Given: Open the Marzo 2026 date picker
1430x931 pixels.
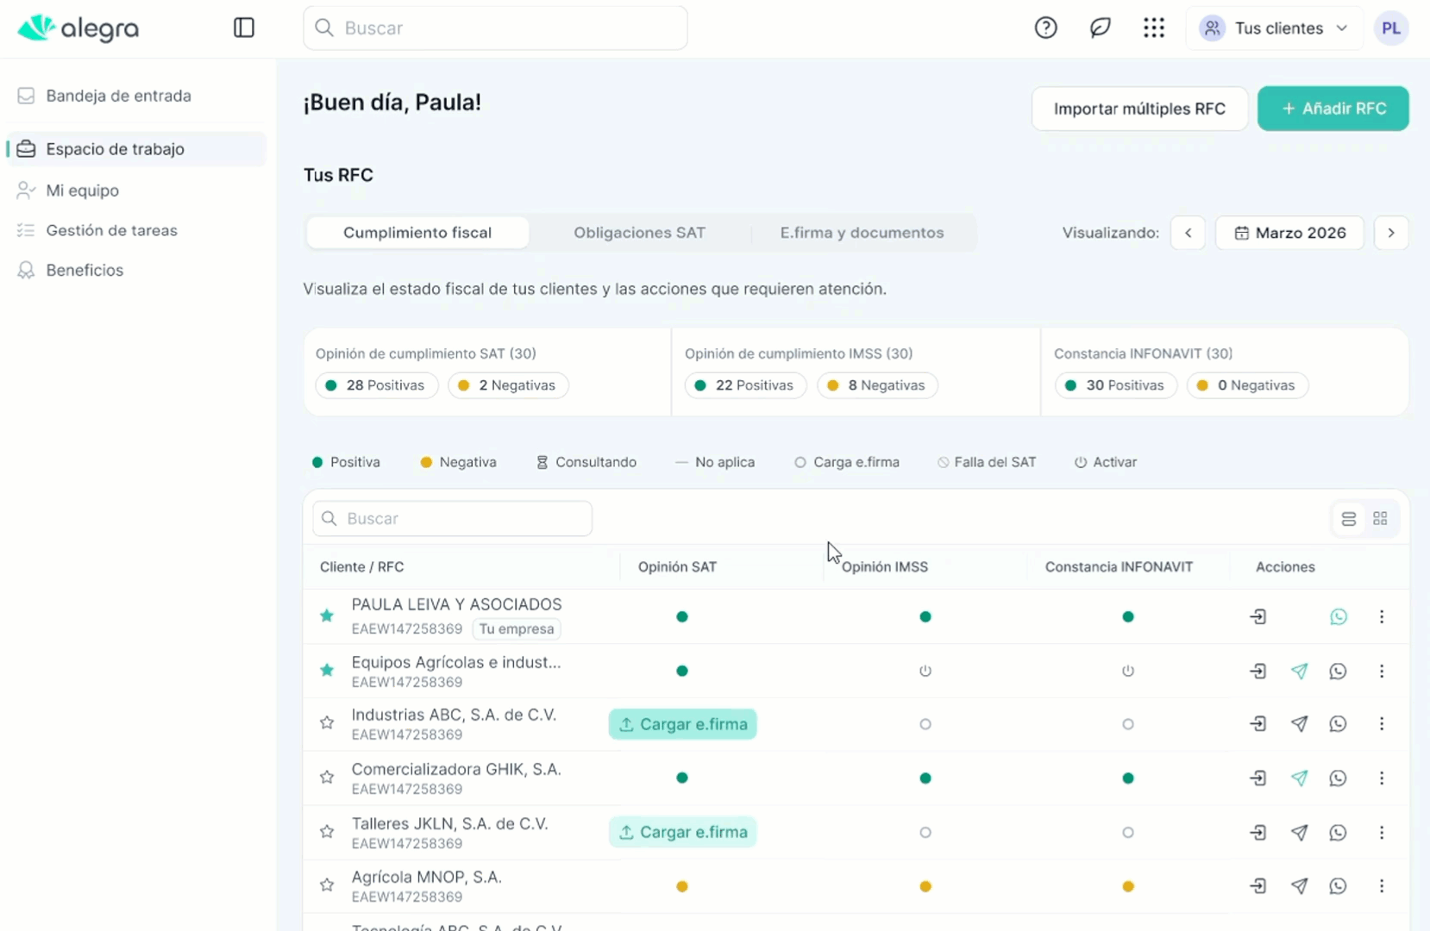Looking at the screenshot, I should coord(1289,233).
